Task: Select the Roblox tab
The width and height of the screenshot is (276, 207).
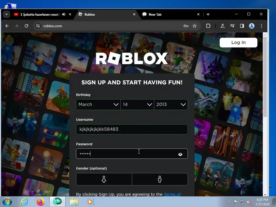Action: (x=107, y=15)
